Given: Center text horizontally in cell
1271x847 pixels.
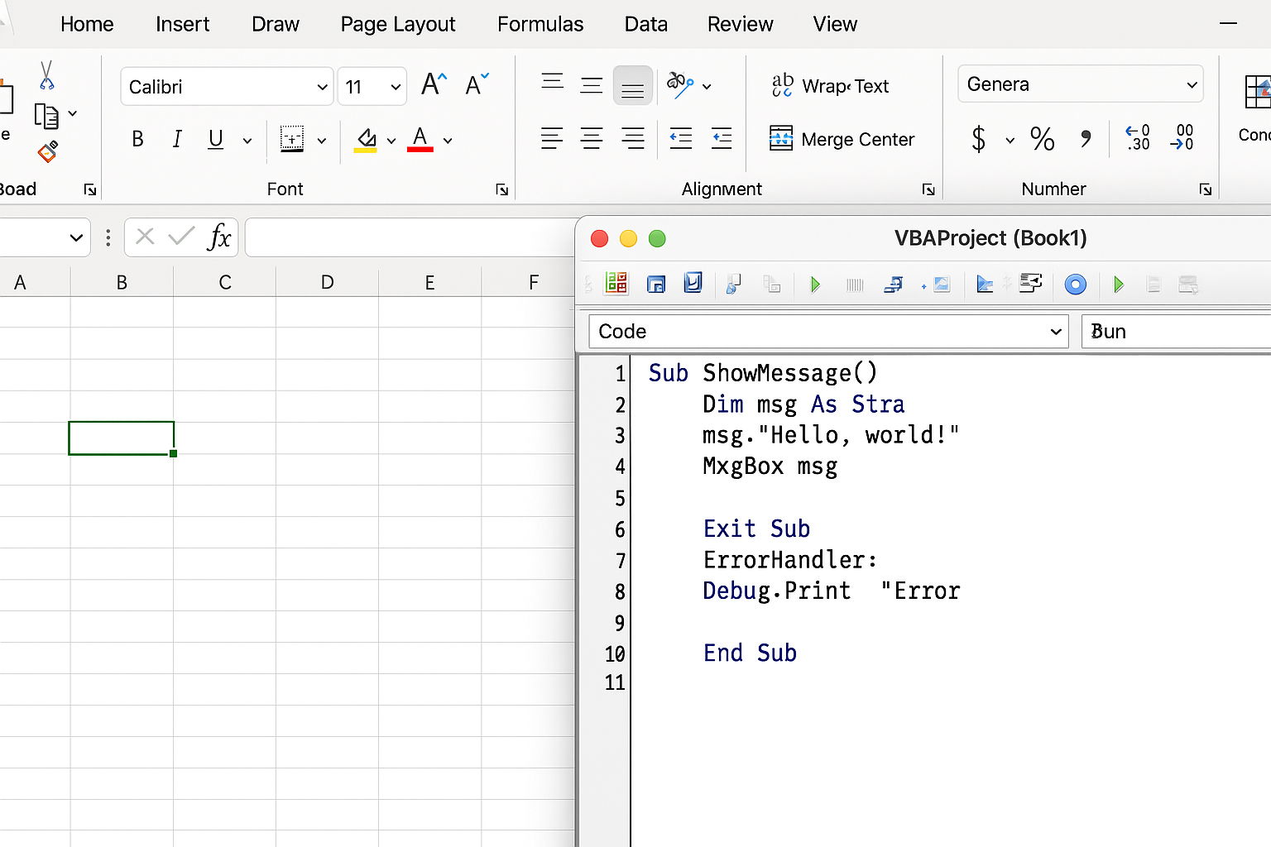Looking at the screenshot, I should click(592, 138).
